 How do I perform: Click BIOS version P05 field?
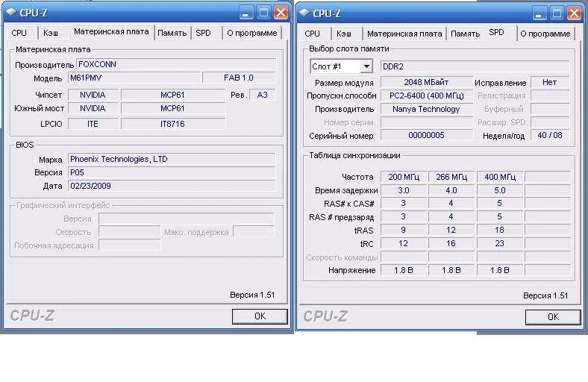[172, 173]
